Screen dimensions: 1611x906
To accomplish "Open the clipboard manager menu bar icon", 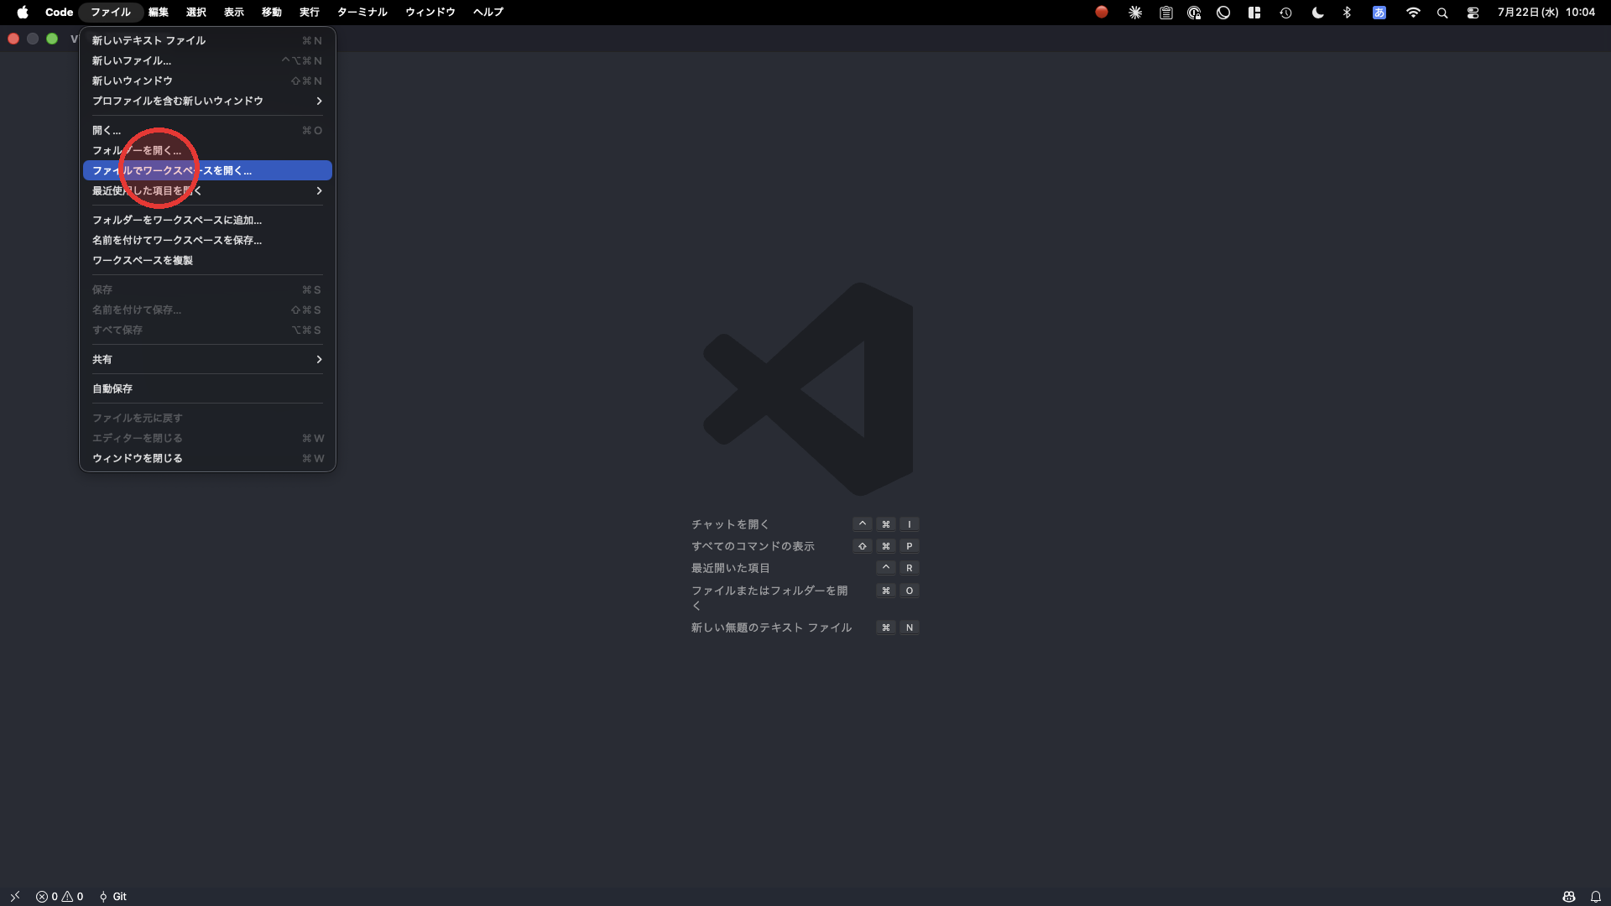I will pyautogui.click(x=1165, y=13).
